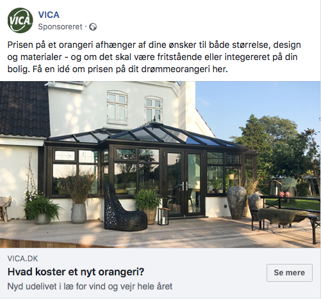Image resolution: width=321 pixels, height=299 pixels.
Task: Click the globe public audience icon
Action: click(93, 27)
